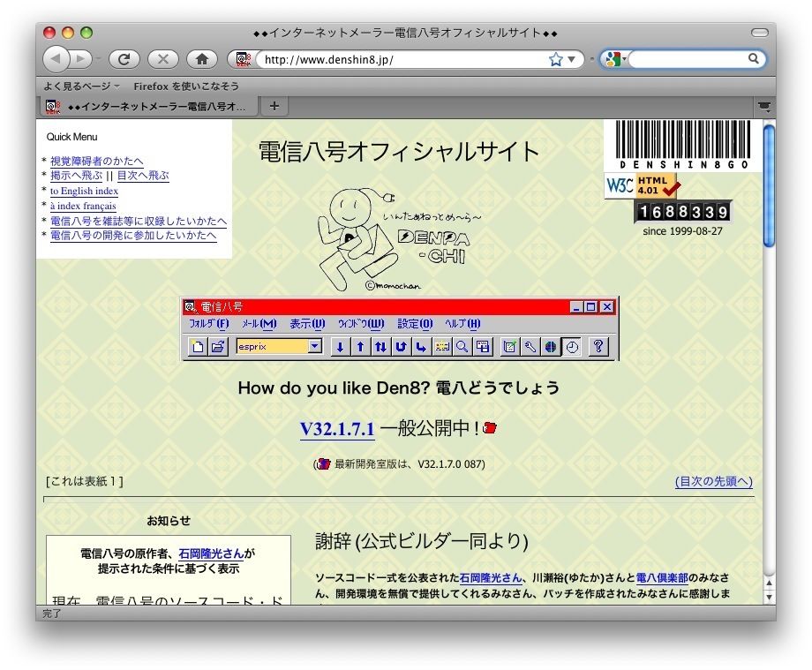812x670 pixels.
Task: Follow the 視覚障碍者のかたへ link
Action: [96, 161]
